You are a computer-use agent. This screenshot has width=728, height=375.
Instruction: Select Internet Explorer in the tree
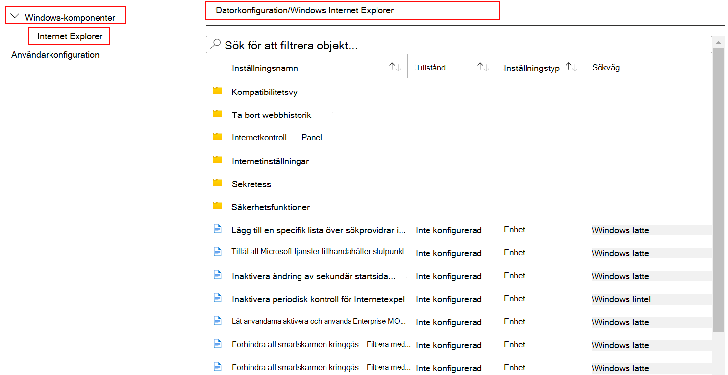(x=70, y=36)
